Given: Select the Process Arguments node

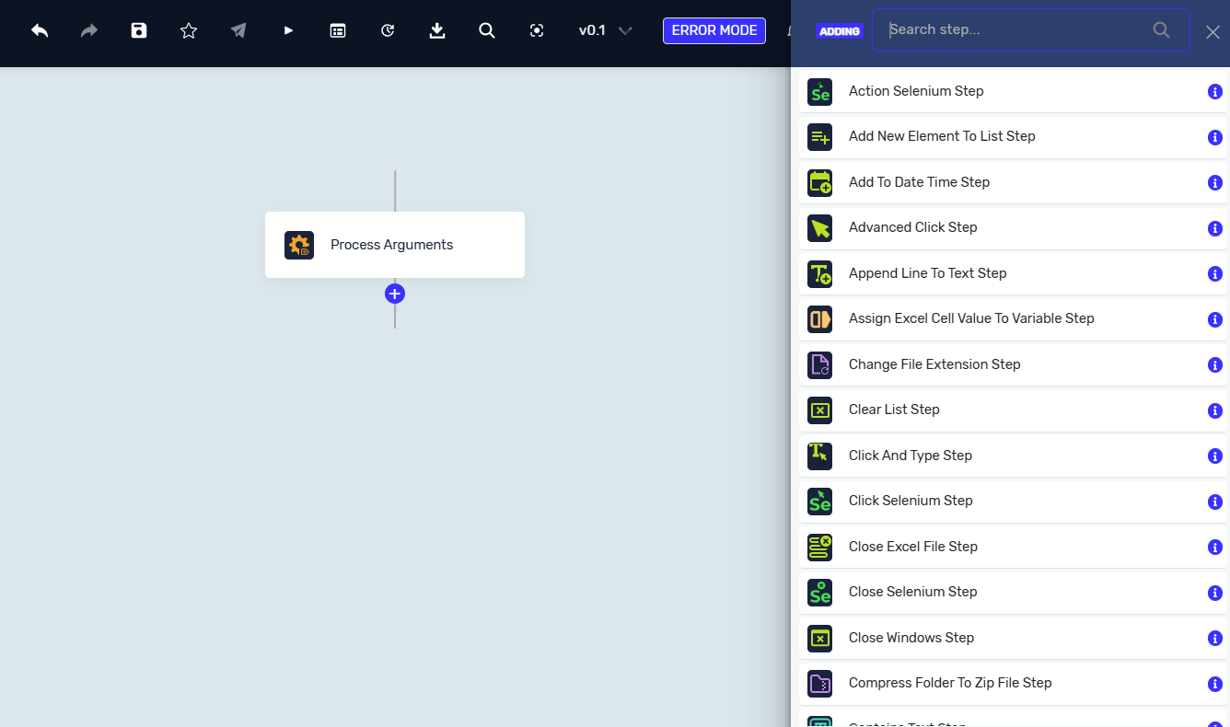Looking at the screenshot, I should (395, 245).
